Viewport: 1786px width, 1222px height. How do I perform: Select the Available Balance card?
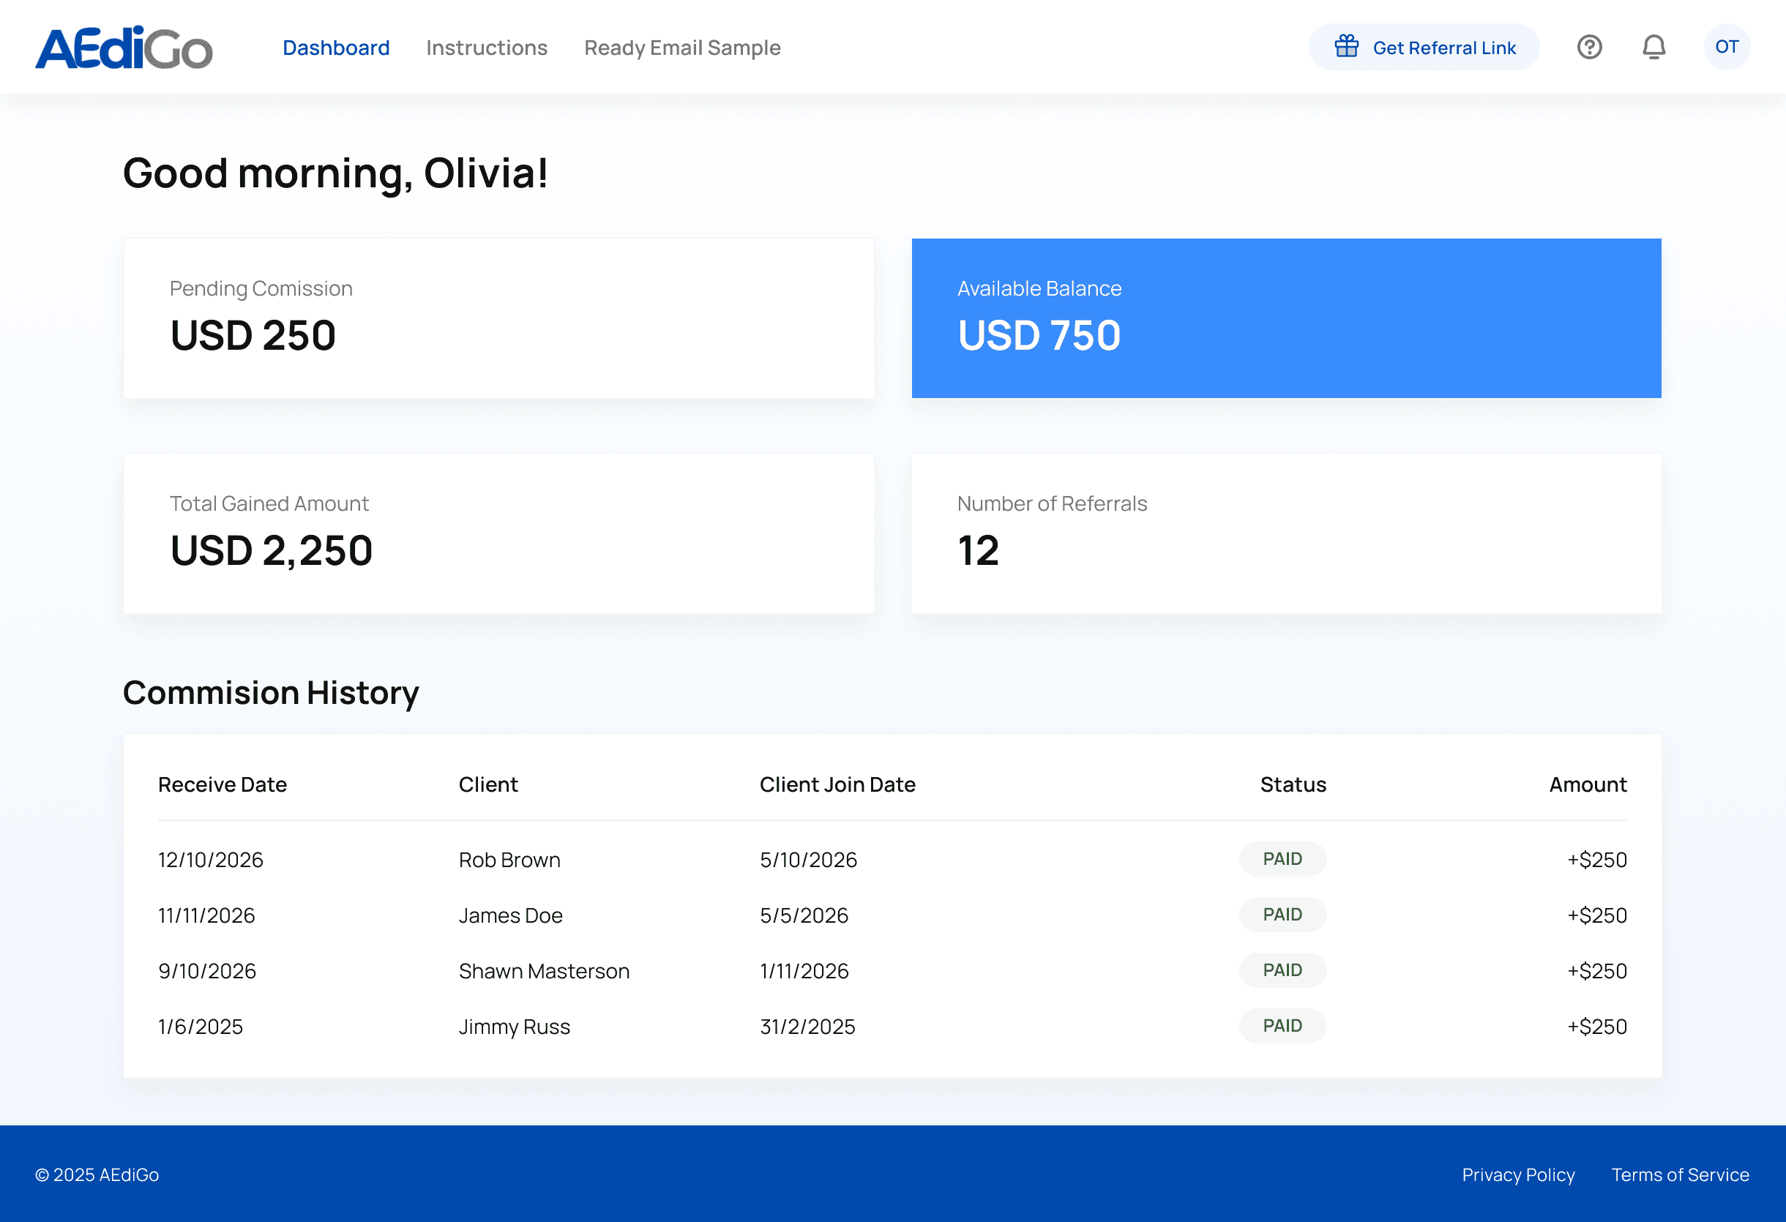(1286, 318)
